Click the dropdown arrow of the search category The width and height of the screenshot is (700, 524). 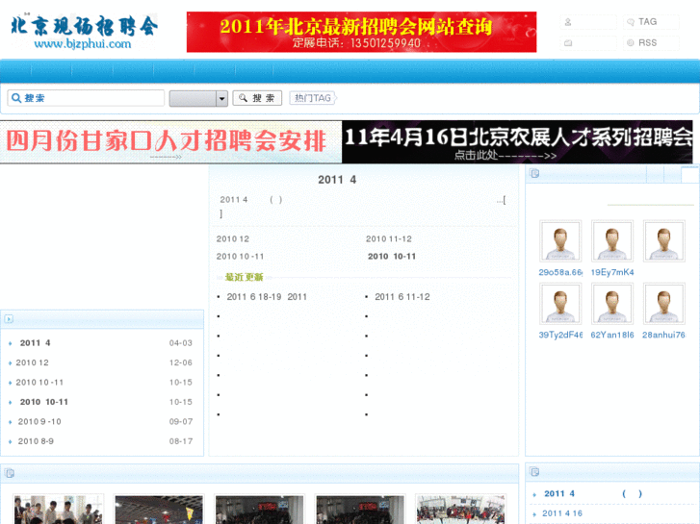pos(221,99)
